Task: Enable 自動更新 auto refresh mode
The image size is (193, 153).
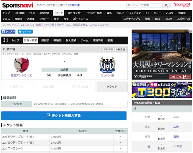Action: [120, 49]
